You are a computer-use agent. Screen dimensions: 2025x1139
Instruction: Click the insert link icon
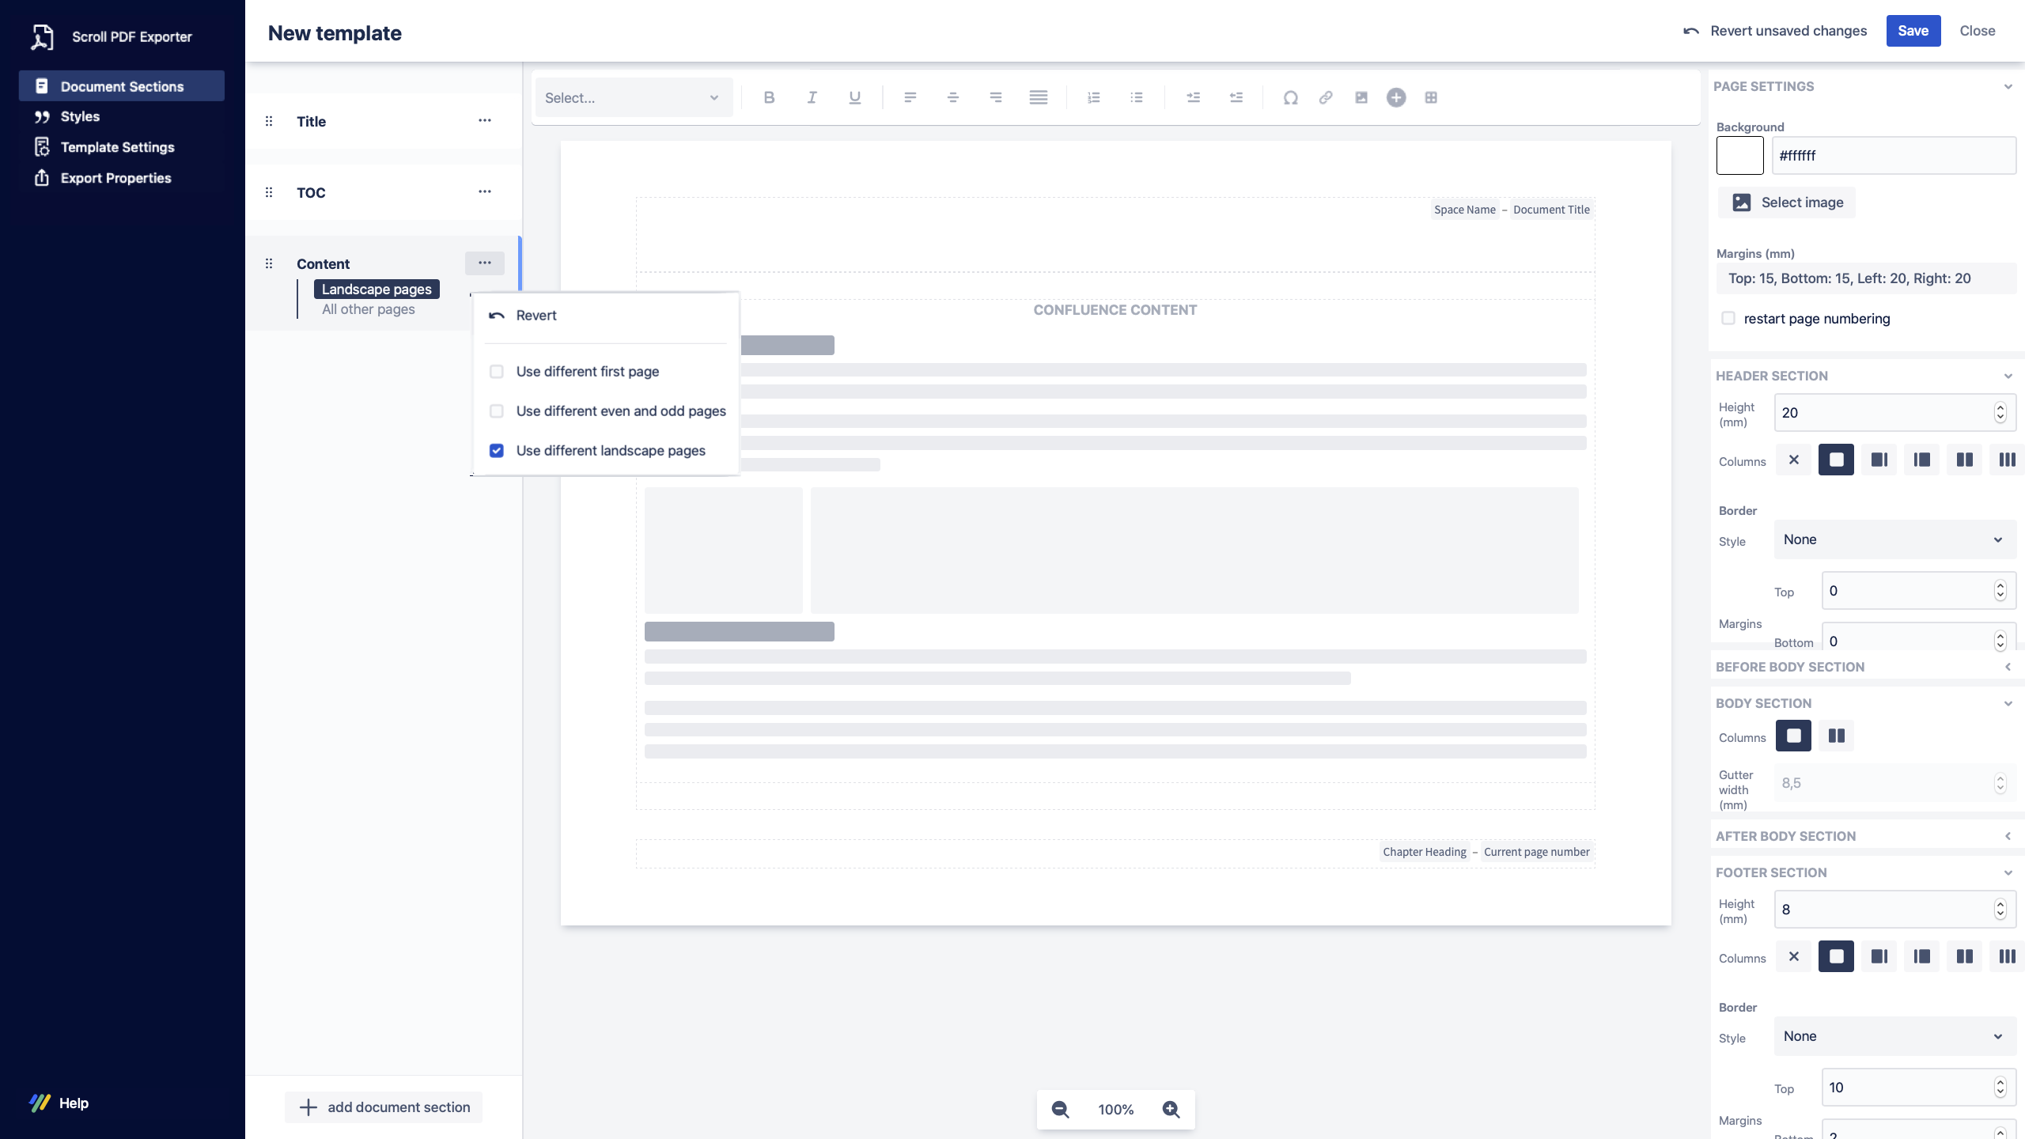1326,97
